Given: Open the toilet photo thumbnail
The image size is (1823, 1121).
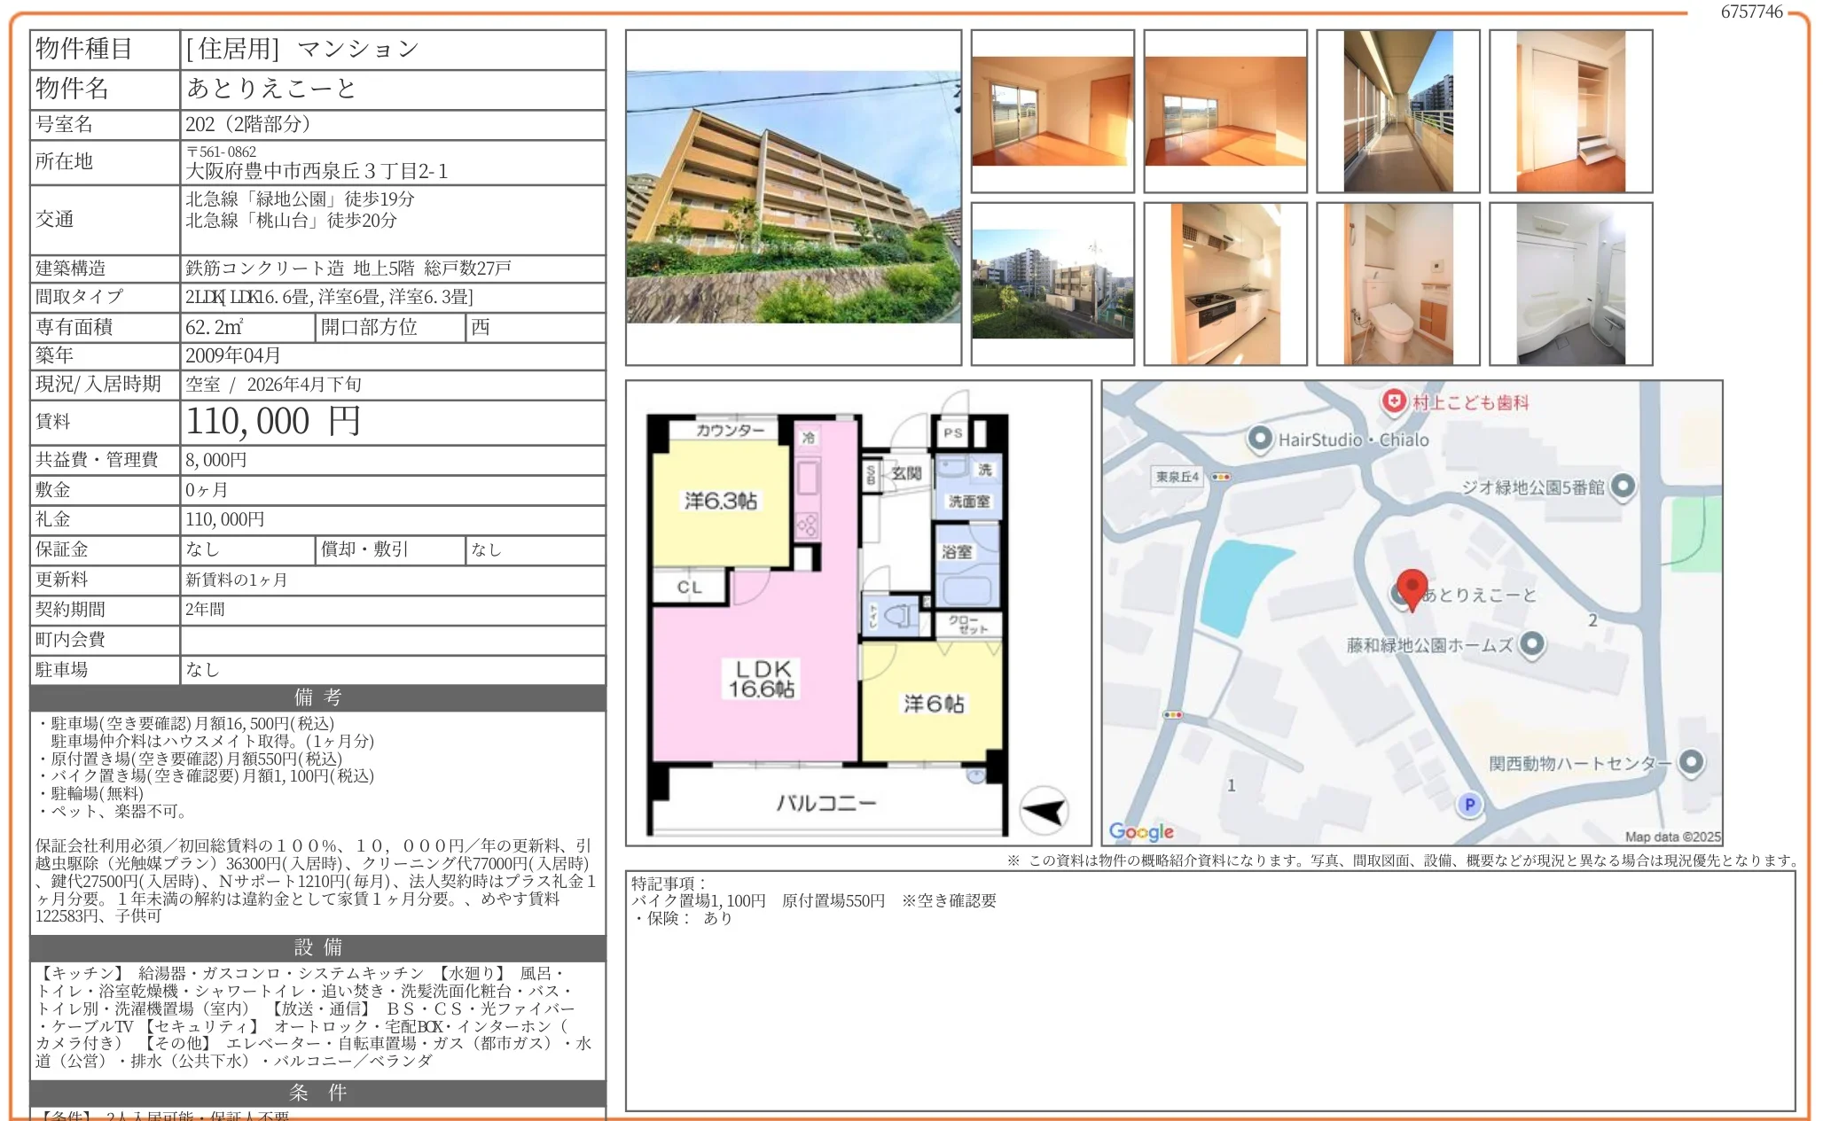Looking at the screenshot, I should point(1397,284).
